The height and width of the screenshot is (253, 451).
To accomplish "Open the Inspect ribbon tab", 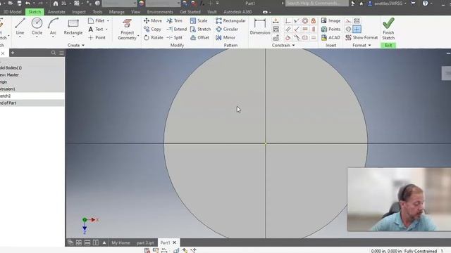I will point(79,12).
